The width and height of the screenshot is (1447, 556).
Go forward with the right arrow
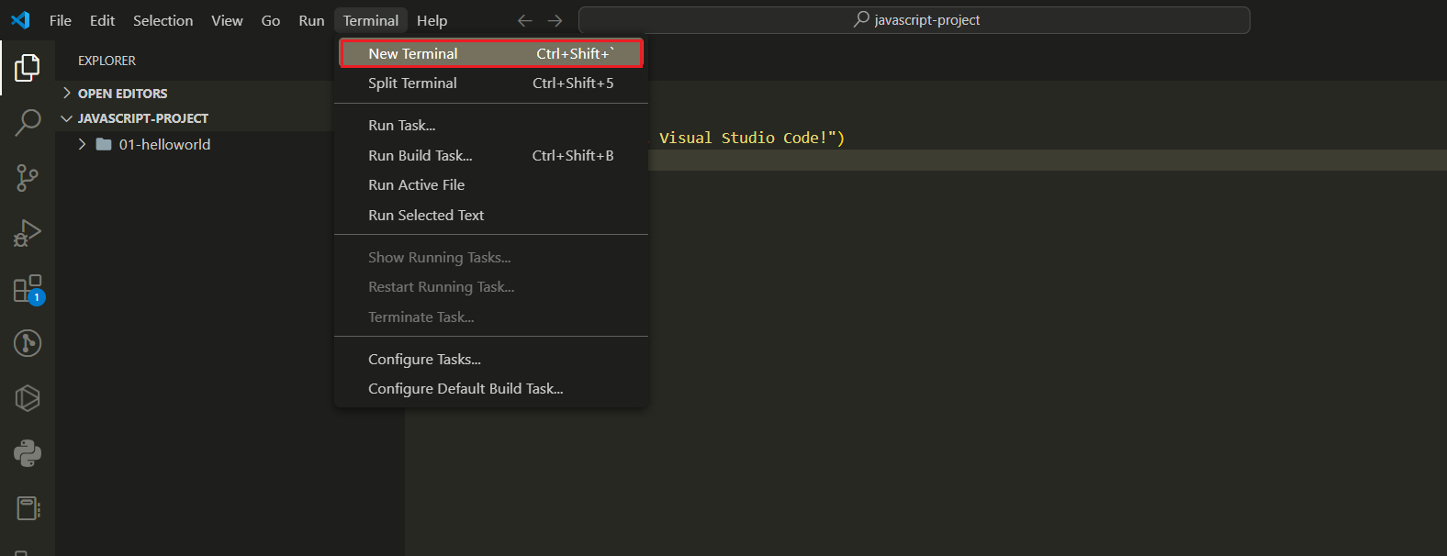[555, 20]
